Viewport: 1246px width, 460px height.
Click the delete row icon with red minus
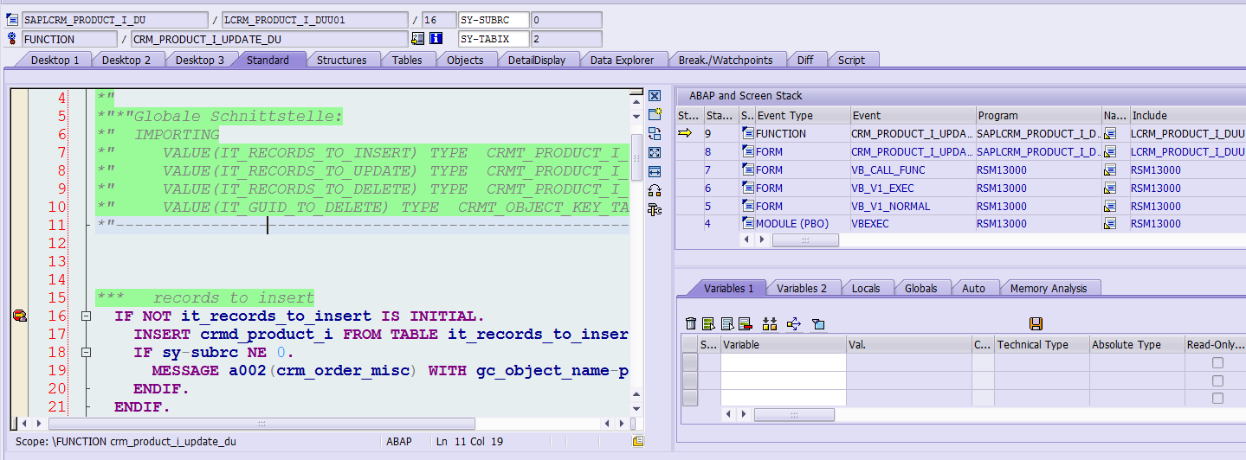[745, 323]
